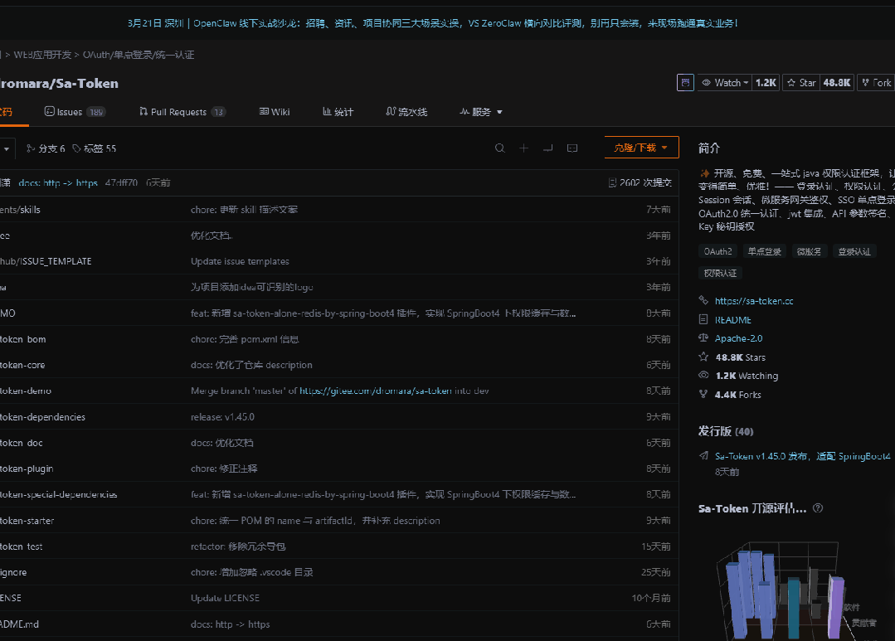Viewport: 895px width, 641px height.
Task: Select the 代码 tab
Action: (7, 112)
